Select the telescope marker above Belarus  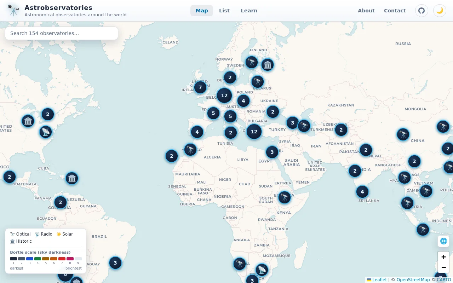[x=258, y=82]
